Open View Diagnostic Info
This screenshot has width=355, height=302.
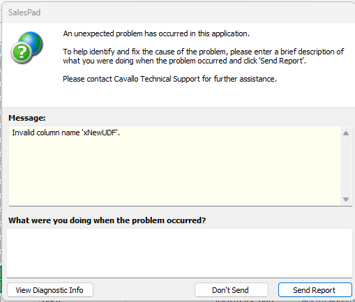tap(50, 290)
